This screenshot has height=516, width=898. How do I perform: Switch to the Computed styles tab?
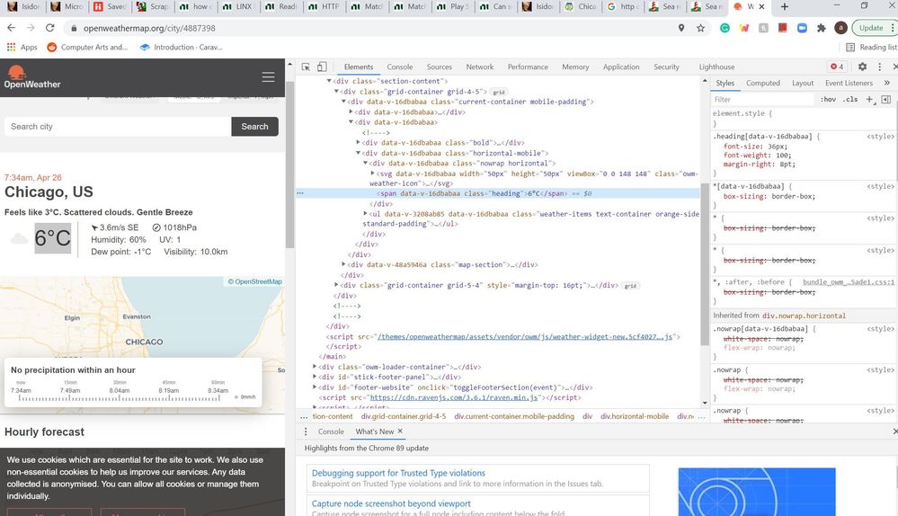(x=763, y=83)
